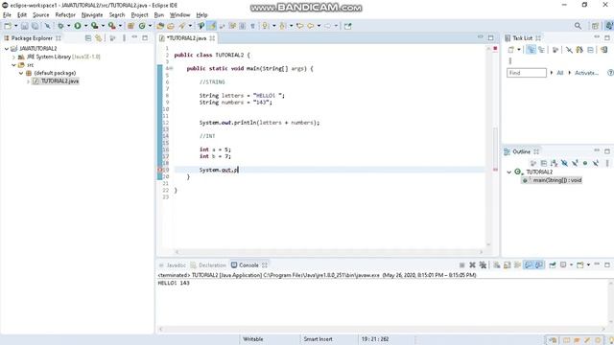614x345 pixels.
Task: Switch to the Javadoc tab
Action: (x=173, y=265)
